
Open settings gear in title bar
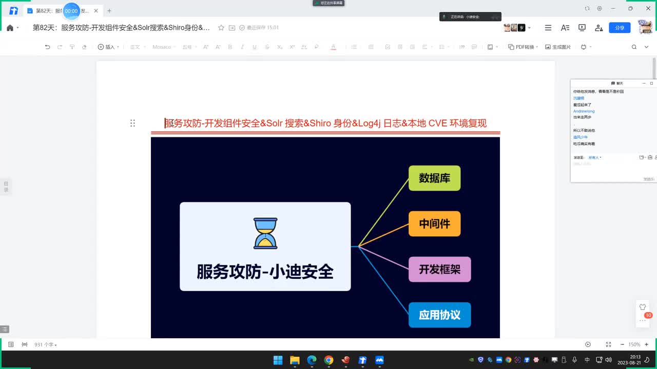point(600,9)
